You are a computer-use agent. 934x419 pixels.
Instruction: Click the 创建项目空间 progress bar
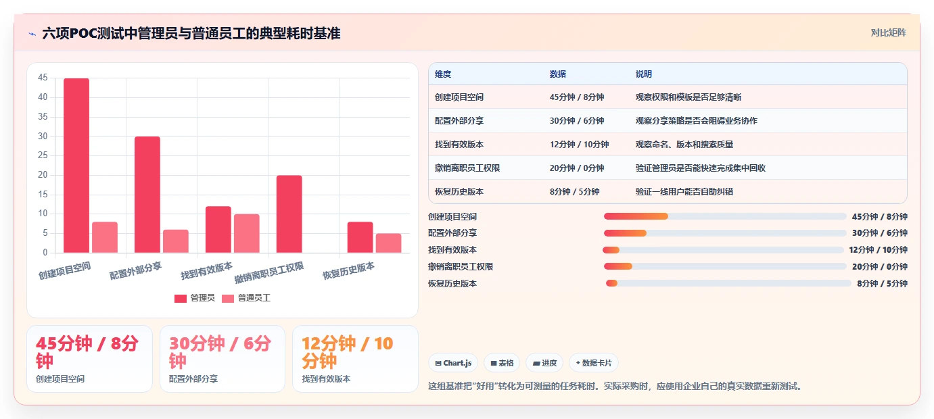[x=725, y=216]
